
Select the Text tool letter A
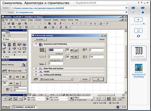[x=9, y=52]
